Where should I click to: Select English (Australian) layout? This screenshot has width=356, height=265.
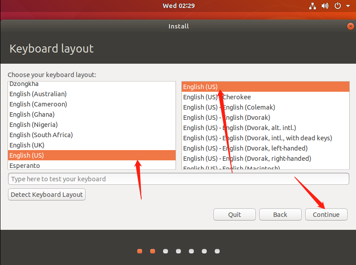click(x=92, y=94)
